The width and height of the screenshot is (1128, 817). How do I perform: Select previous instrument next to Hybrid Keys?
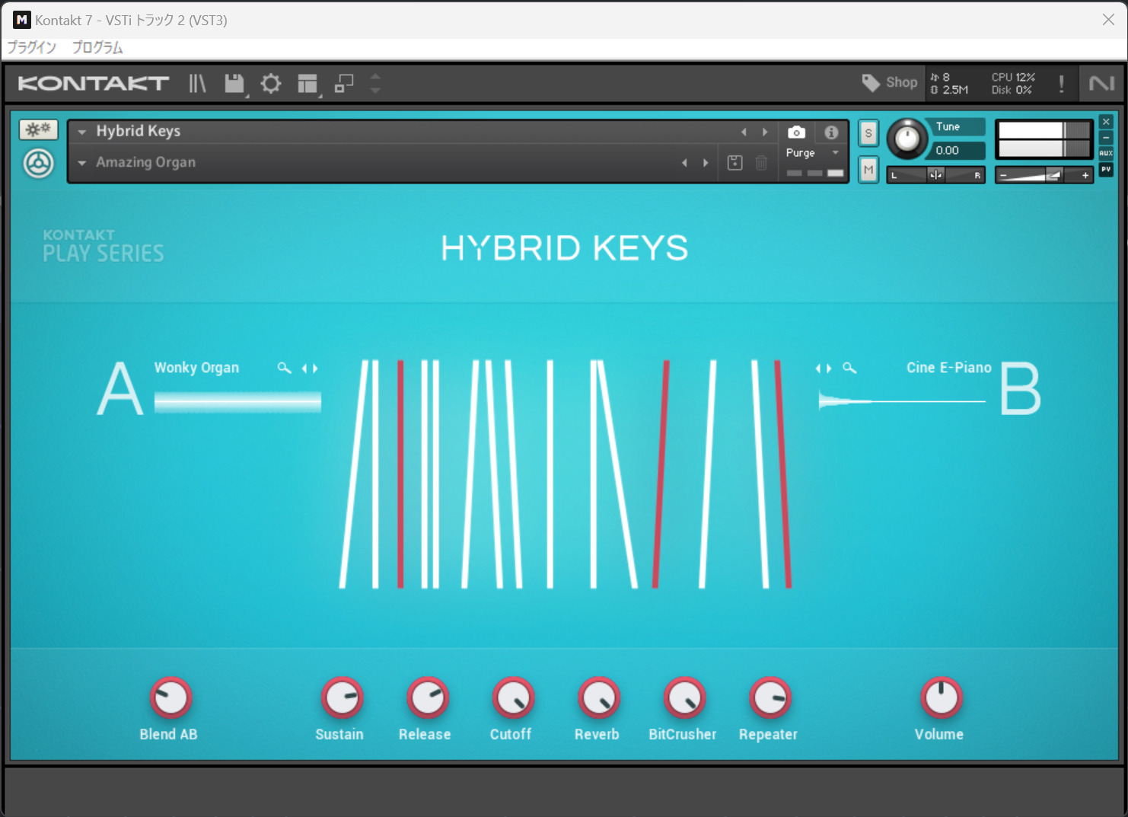(x=744, y=132)
